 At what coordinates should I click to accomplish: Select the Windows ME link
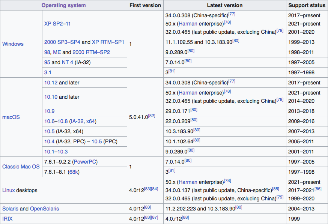point(57,52)
